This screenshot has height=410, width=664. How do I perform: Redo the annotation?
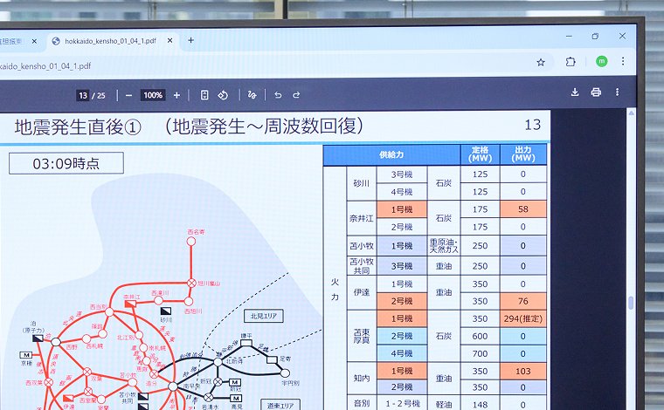(296, 95)
